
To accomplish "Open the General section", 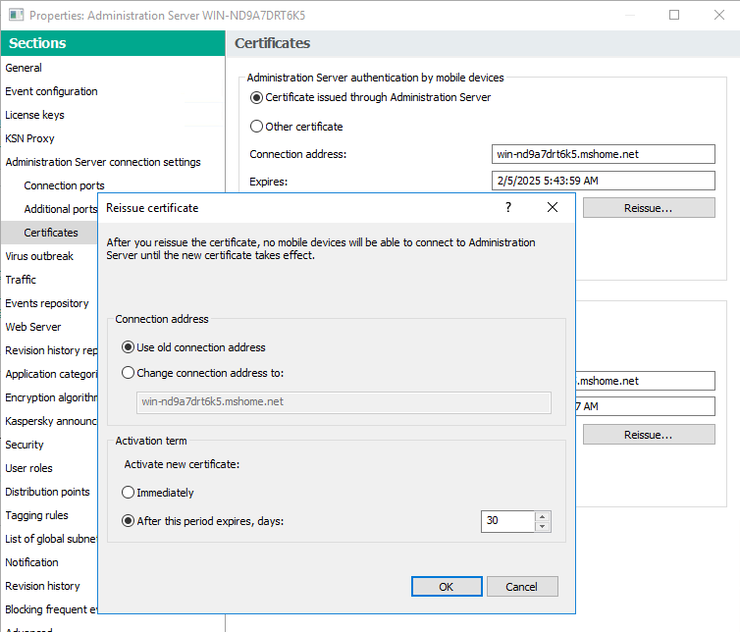I will pos(24,68).
